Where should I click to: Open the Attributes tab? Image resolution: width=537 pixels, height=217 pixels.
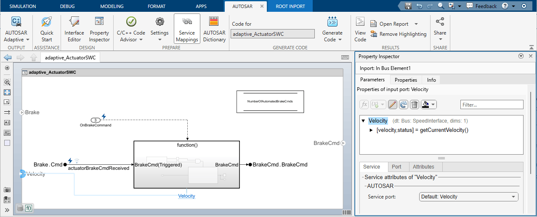(x=423, y=167)
